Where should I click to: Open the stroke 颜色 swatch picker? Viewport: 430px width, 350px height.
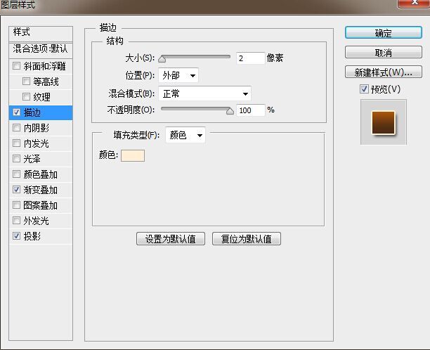pos(133,155)
